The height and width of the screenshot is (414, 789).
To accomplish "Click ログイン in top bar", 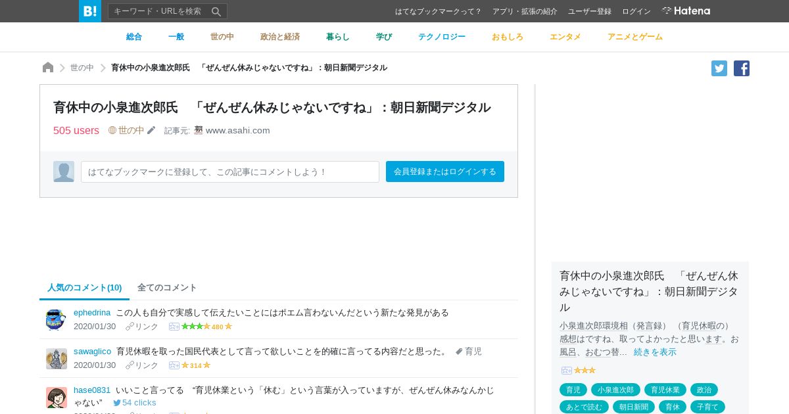I will (636, 11).
